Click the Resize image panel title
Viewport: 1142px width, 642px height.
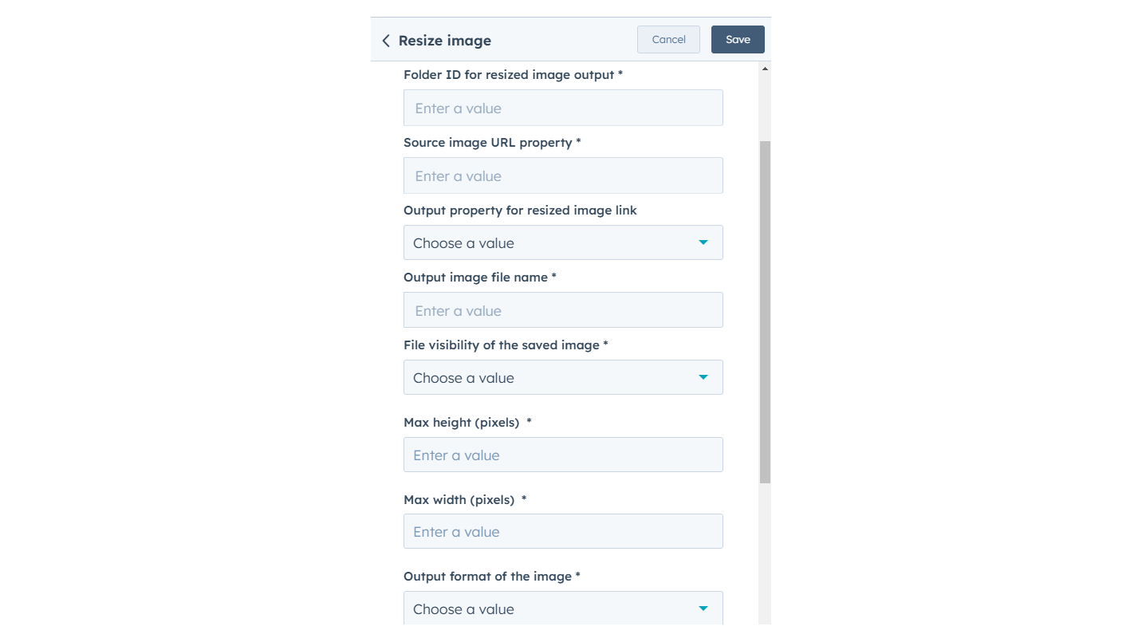tap(445, 41)
